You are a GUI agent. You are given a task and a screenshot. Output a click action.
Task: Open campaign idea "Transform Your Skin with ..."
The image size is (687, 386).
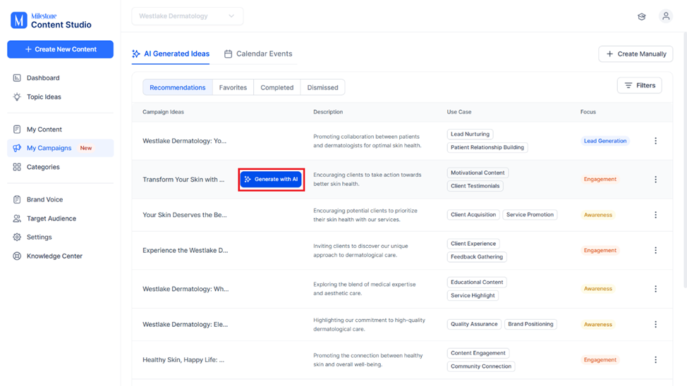(183, 180)
